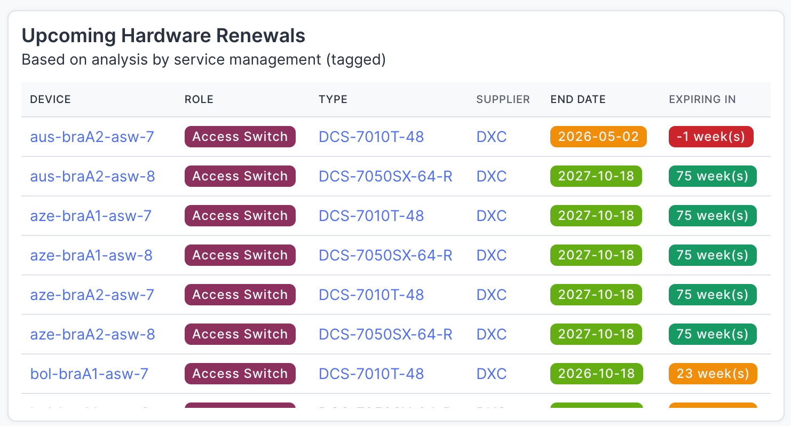
Task: Click 75 week(s) badge for aus-braA2-asw-8
Action: point(713,176)
